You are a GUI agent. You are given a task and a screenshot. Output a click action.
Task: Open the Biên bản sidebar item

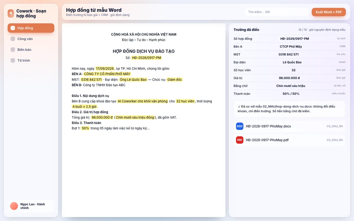pyautogui.click(x=31, y=50)
